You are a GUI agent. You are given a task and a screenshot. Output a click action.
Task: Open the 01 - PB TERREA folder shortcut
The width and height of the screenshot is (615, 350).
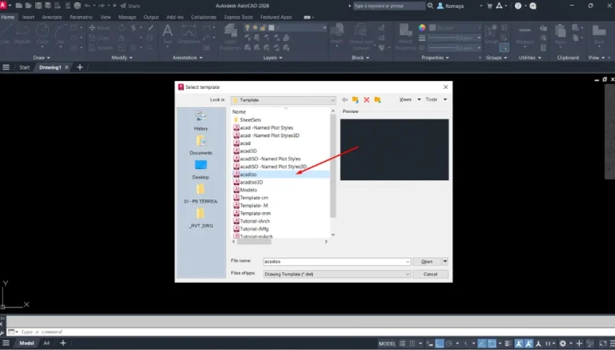pyautogui.click(x=201, y=194)
